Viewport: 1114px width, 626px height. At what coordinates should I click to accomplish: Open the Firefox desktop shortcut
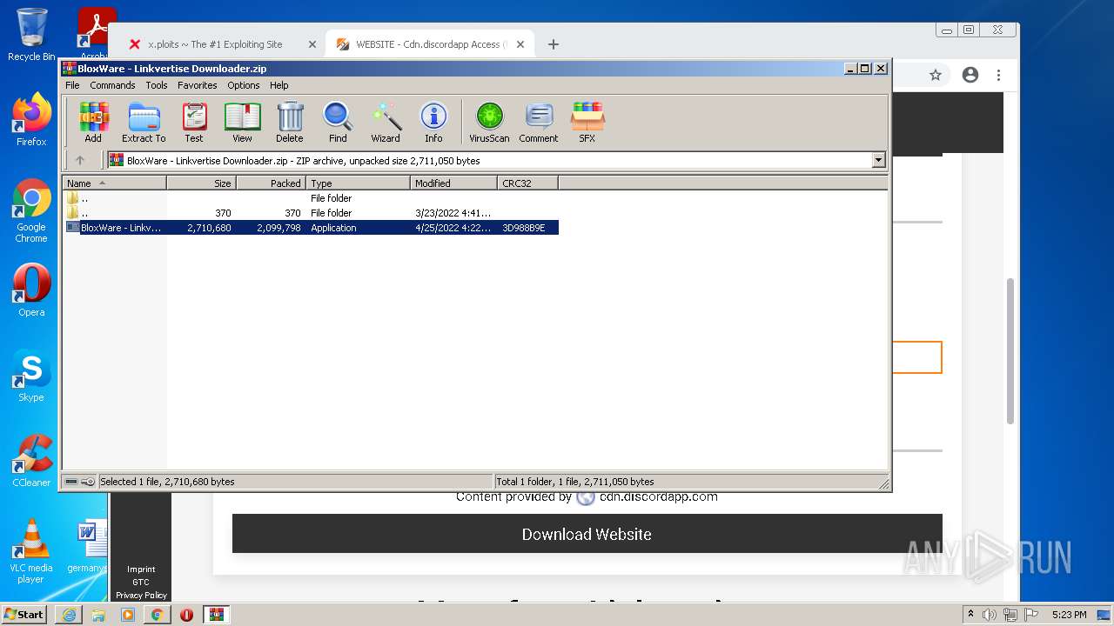coord(31,120)
